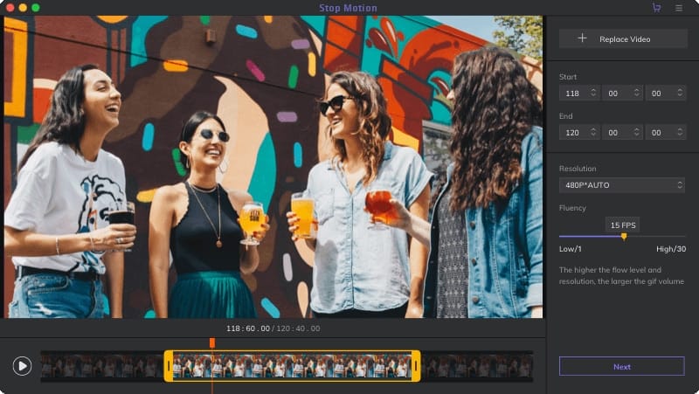The image size is (699, 394).
Task: Click the right yellow trim handle
Action: (x=416, y=366)
